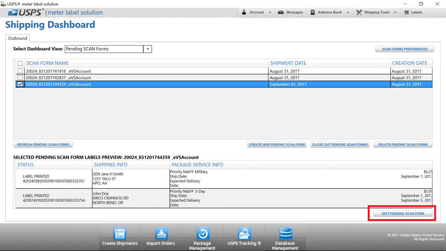Expand the Address Book menu chevron
Viewport: 446px width, 251px height.
[x=348, y=12]
